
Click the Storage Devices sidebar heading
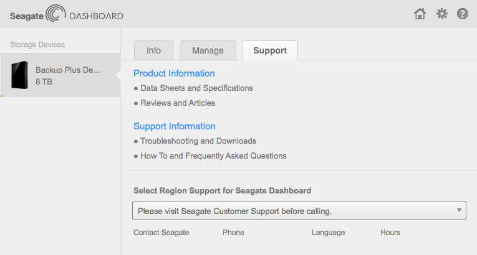pos(37,45)
